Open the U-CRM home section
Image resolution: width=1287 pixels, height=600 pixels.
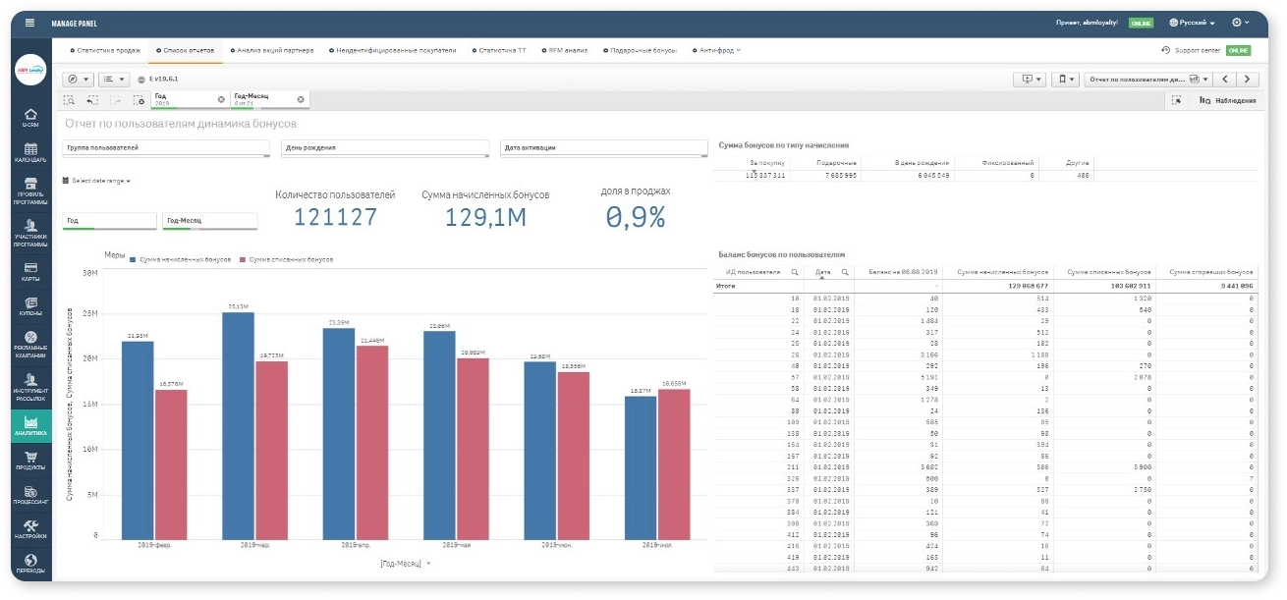point(30,119)
